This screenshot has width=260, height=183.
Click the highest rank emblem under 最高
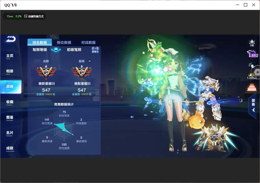[x=82, y=72]
